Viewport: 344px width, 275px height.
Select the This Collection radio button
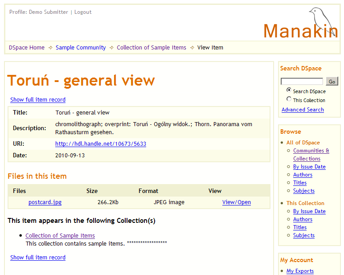pyautogui.click(x=289, y=99)
